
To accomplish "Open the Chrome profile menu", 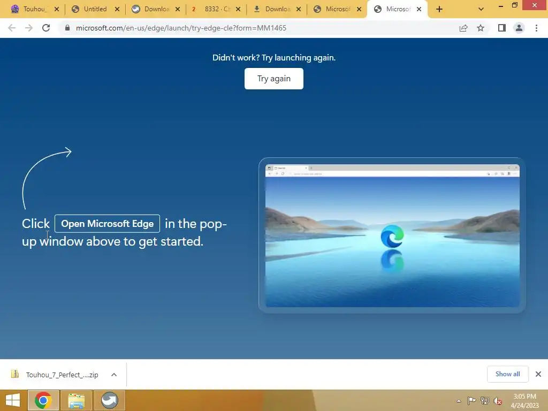I will coord(519,28).
